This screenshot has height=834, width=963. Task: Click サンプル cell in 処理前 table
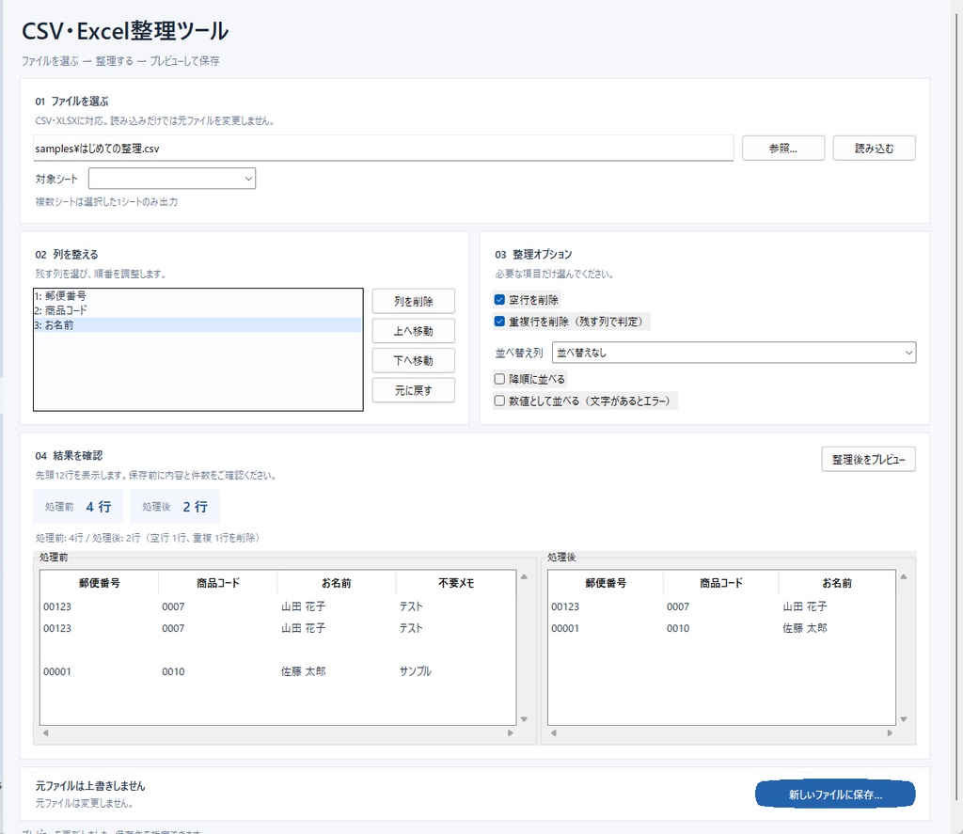click(x=415, y=671)
